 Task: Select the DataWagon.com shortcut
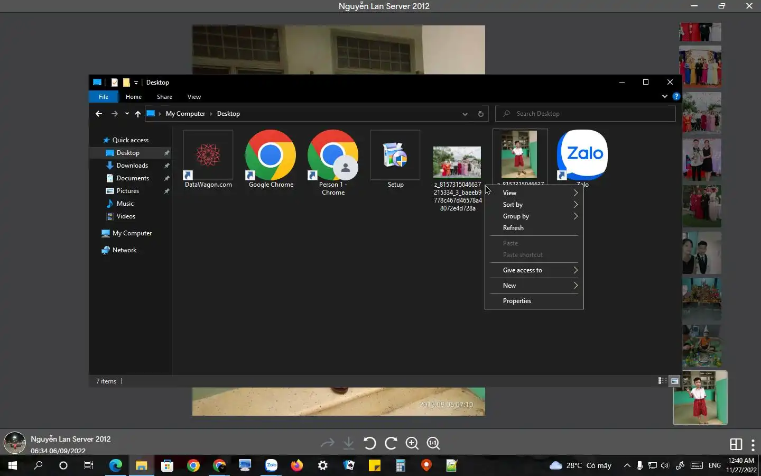208,159
